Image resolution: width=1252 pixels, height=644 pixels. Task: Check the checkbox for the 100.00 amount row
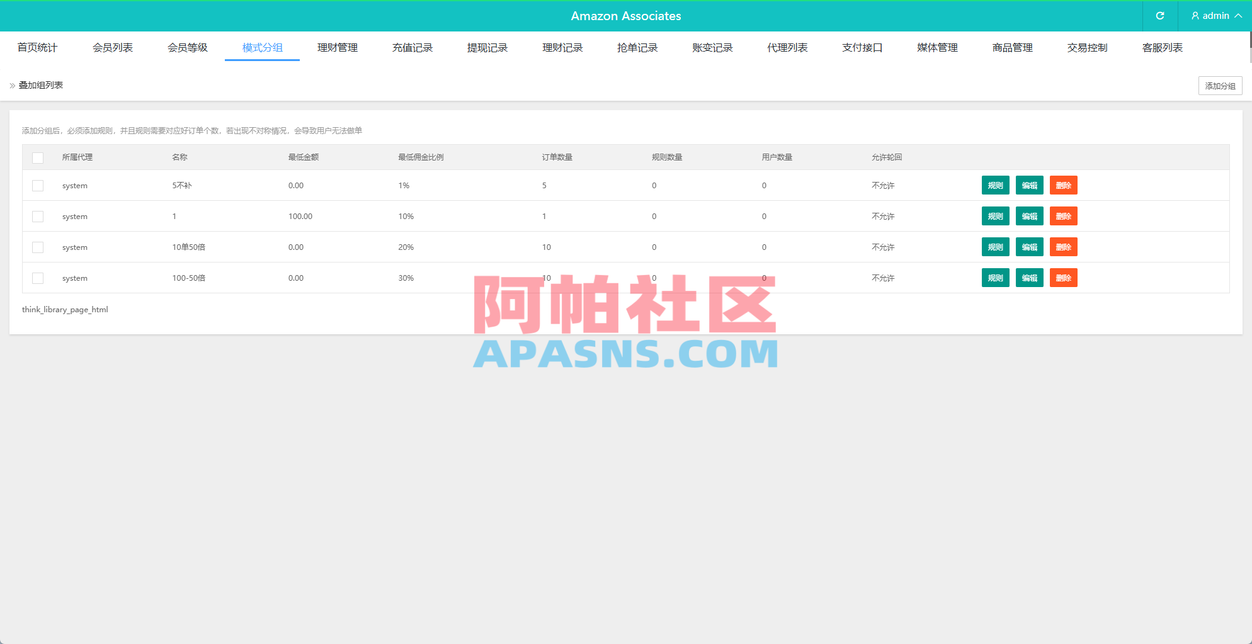coord(38,217)
